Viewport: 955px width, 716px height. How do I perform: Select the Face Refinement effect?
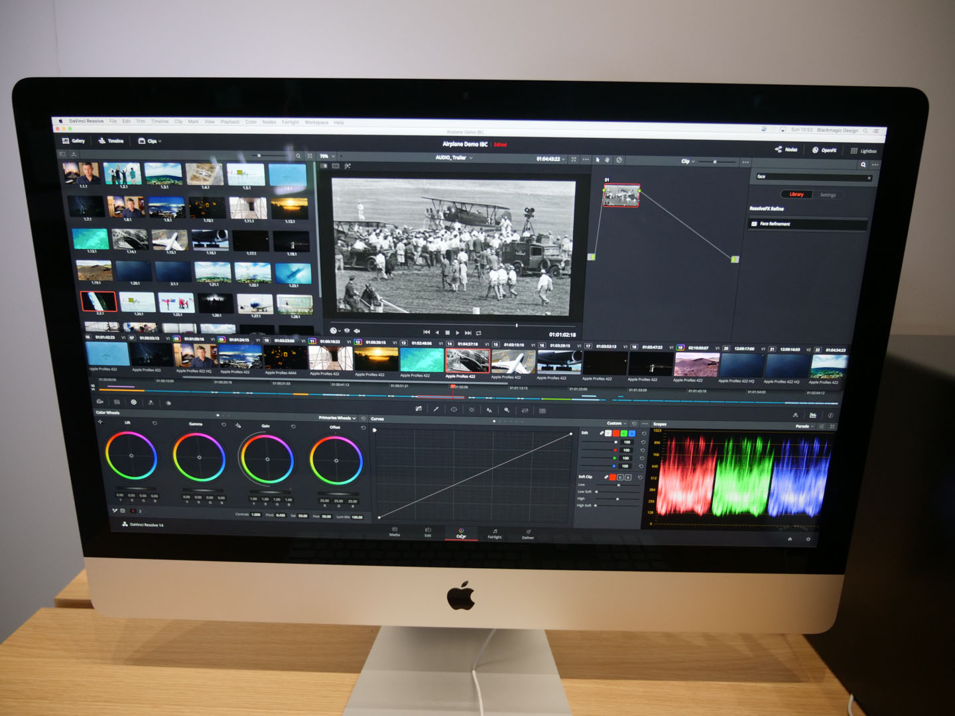pos(775,224)
